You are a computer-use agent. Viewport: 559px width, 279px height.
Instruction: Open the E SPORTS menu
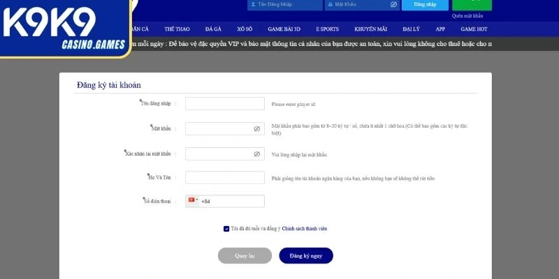(x=327, y=29)
